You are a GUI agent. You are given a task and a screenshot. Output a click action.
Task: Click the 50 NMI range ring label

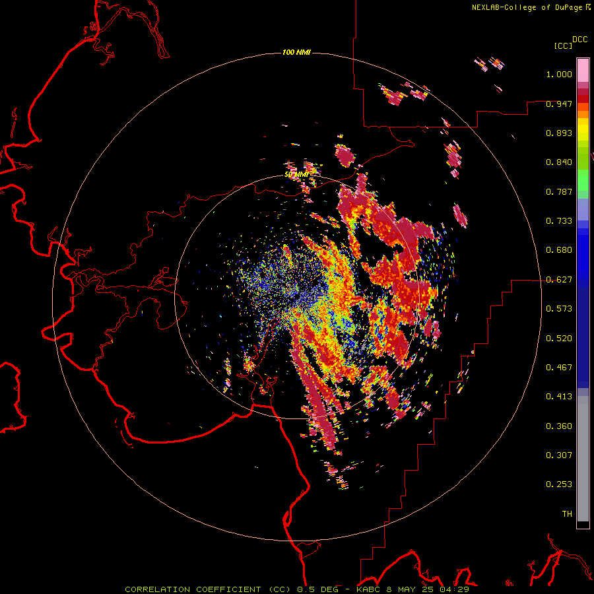296,175
